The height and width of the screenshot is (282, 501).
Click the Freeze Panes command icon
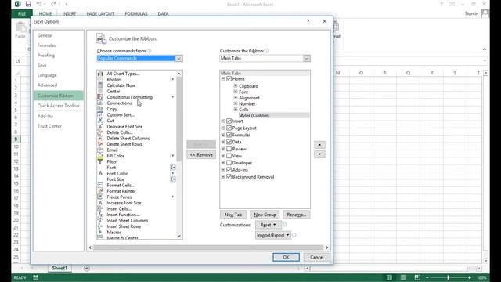tap(100, 197)
